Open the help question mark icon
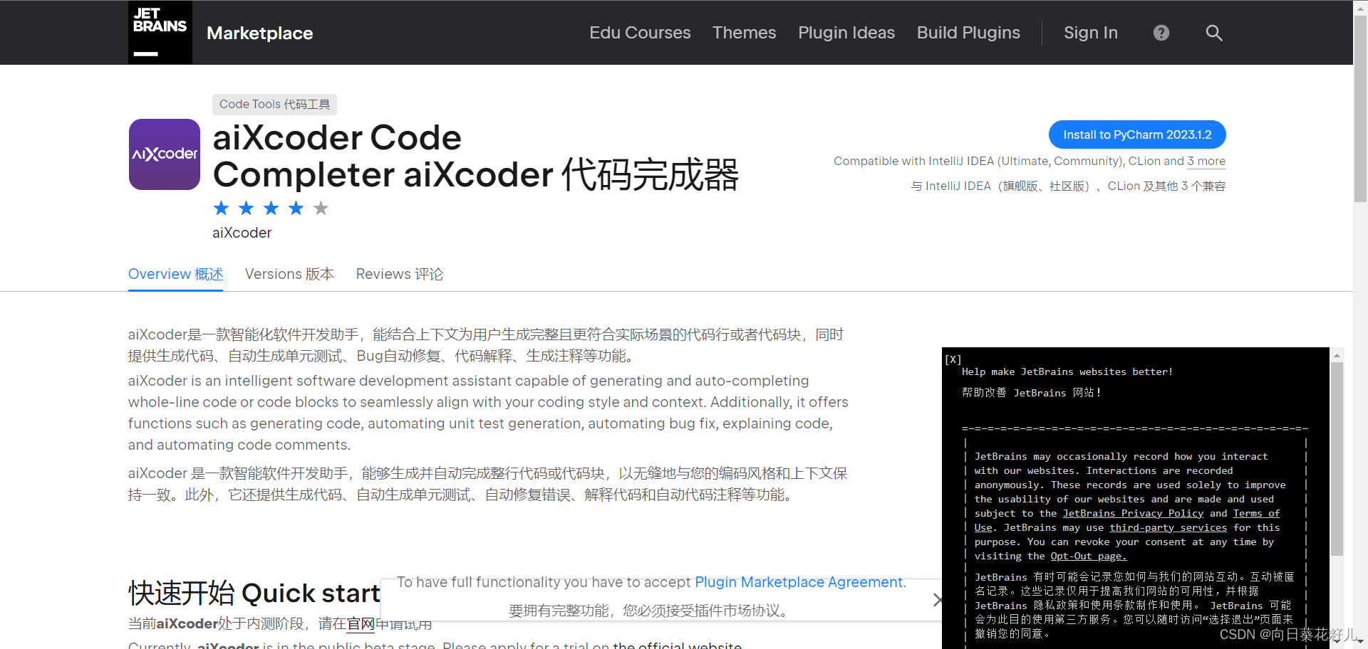This screenshot has height=649, width=1368. [x=1161, y=33]
